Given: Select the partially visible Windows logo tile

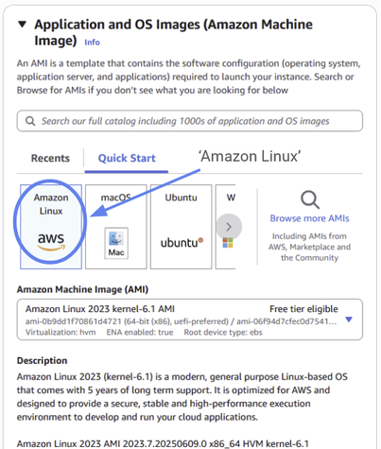Looking at the screenshot, I should pyautogui.click(x=226, y=227).
